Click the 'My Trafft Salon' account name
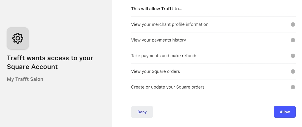The height and width of the screenshot is (127, 302). (25, 79)
